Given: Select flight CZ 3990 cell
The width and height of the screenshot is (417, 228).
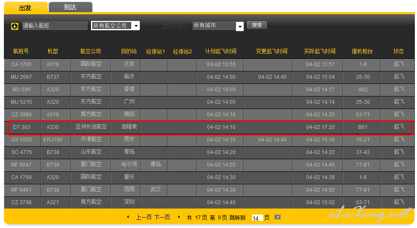Looking at the screenshot, I should click(23, 115).
